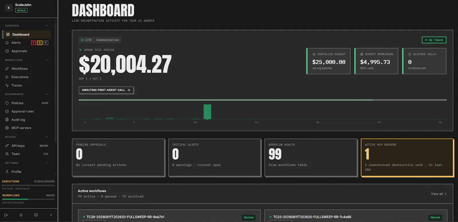Click the Blocked Calls shield icon
Image resolution: width=458 pixels, height=222 pixels.
[410, 54]
